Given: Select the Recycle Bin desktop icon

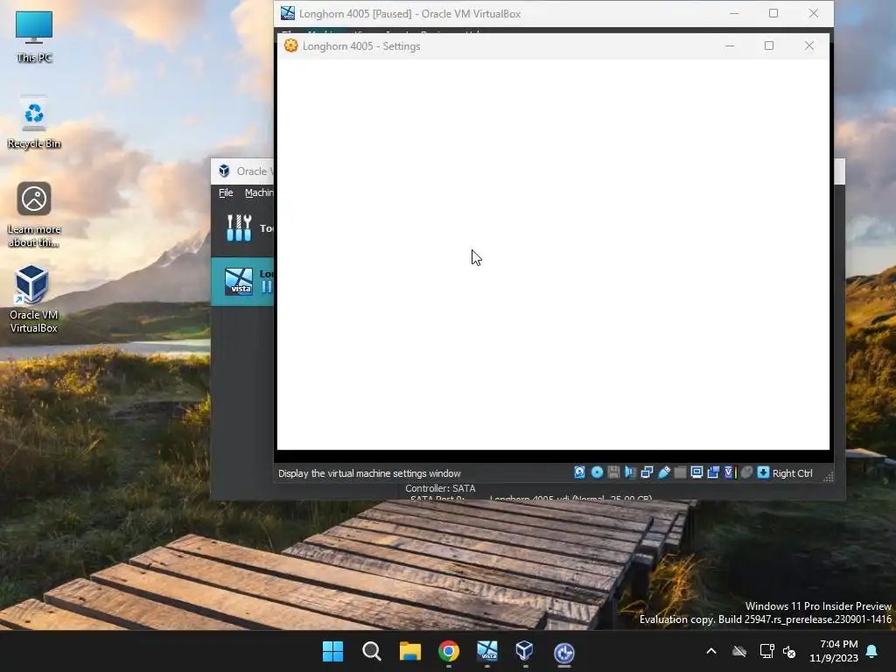Looking at the screenshot, I should tap(34, 122).
